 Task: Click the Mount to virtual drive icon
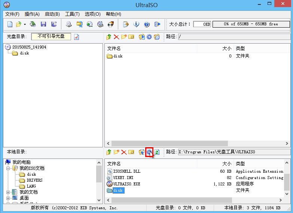pyautogui.click(x=100, y=24)
